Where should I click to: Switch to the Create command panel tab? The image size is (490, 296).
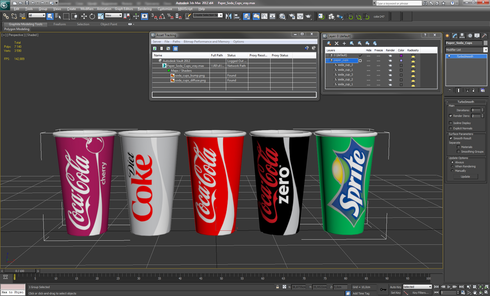click(x=447, y=36)
